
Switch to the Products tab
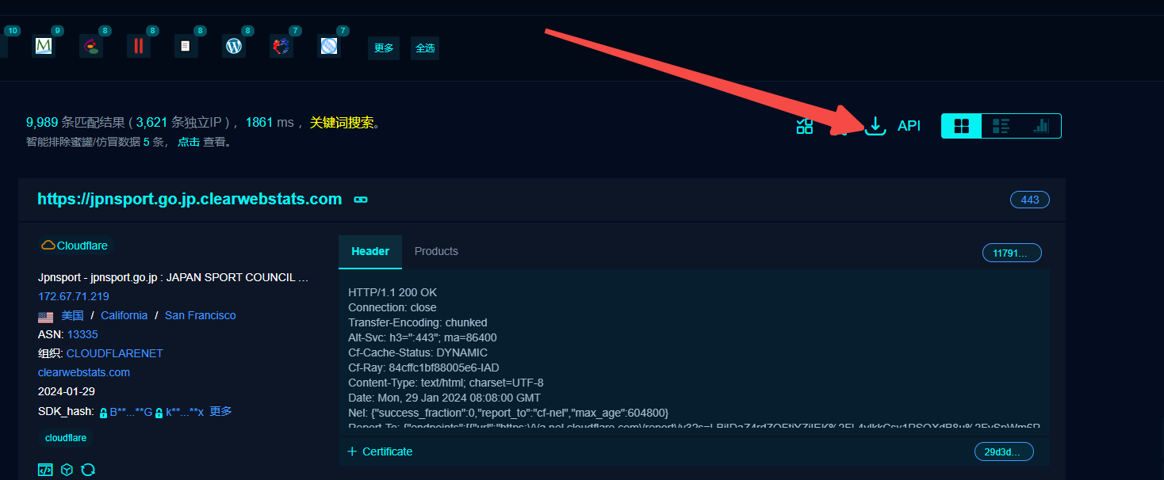[436, 251]
